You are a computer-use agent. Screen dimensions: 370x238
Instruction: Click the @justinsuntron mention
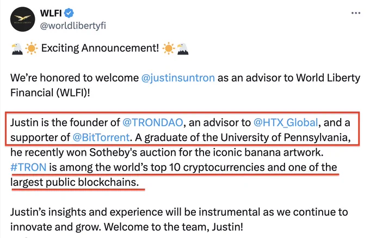178,78
